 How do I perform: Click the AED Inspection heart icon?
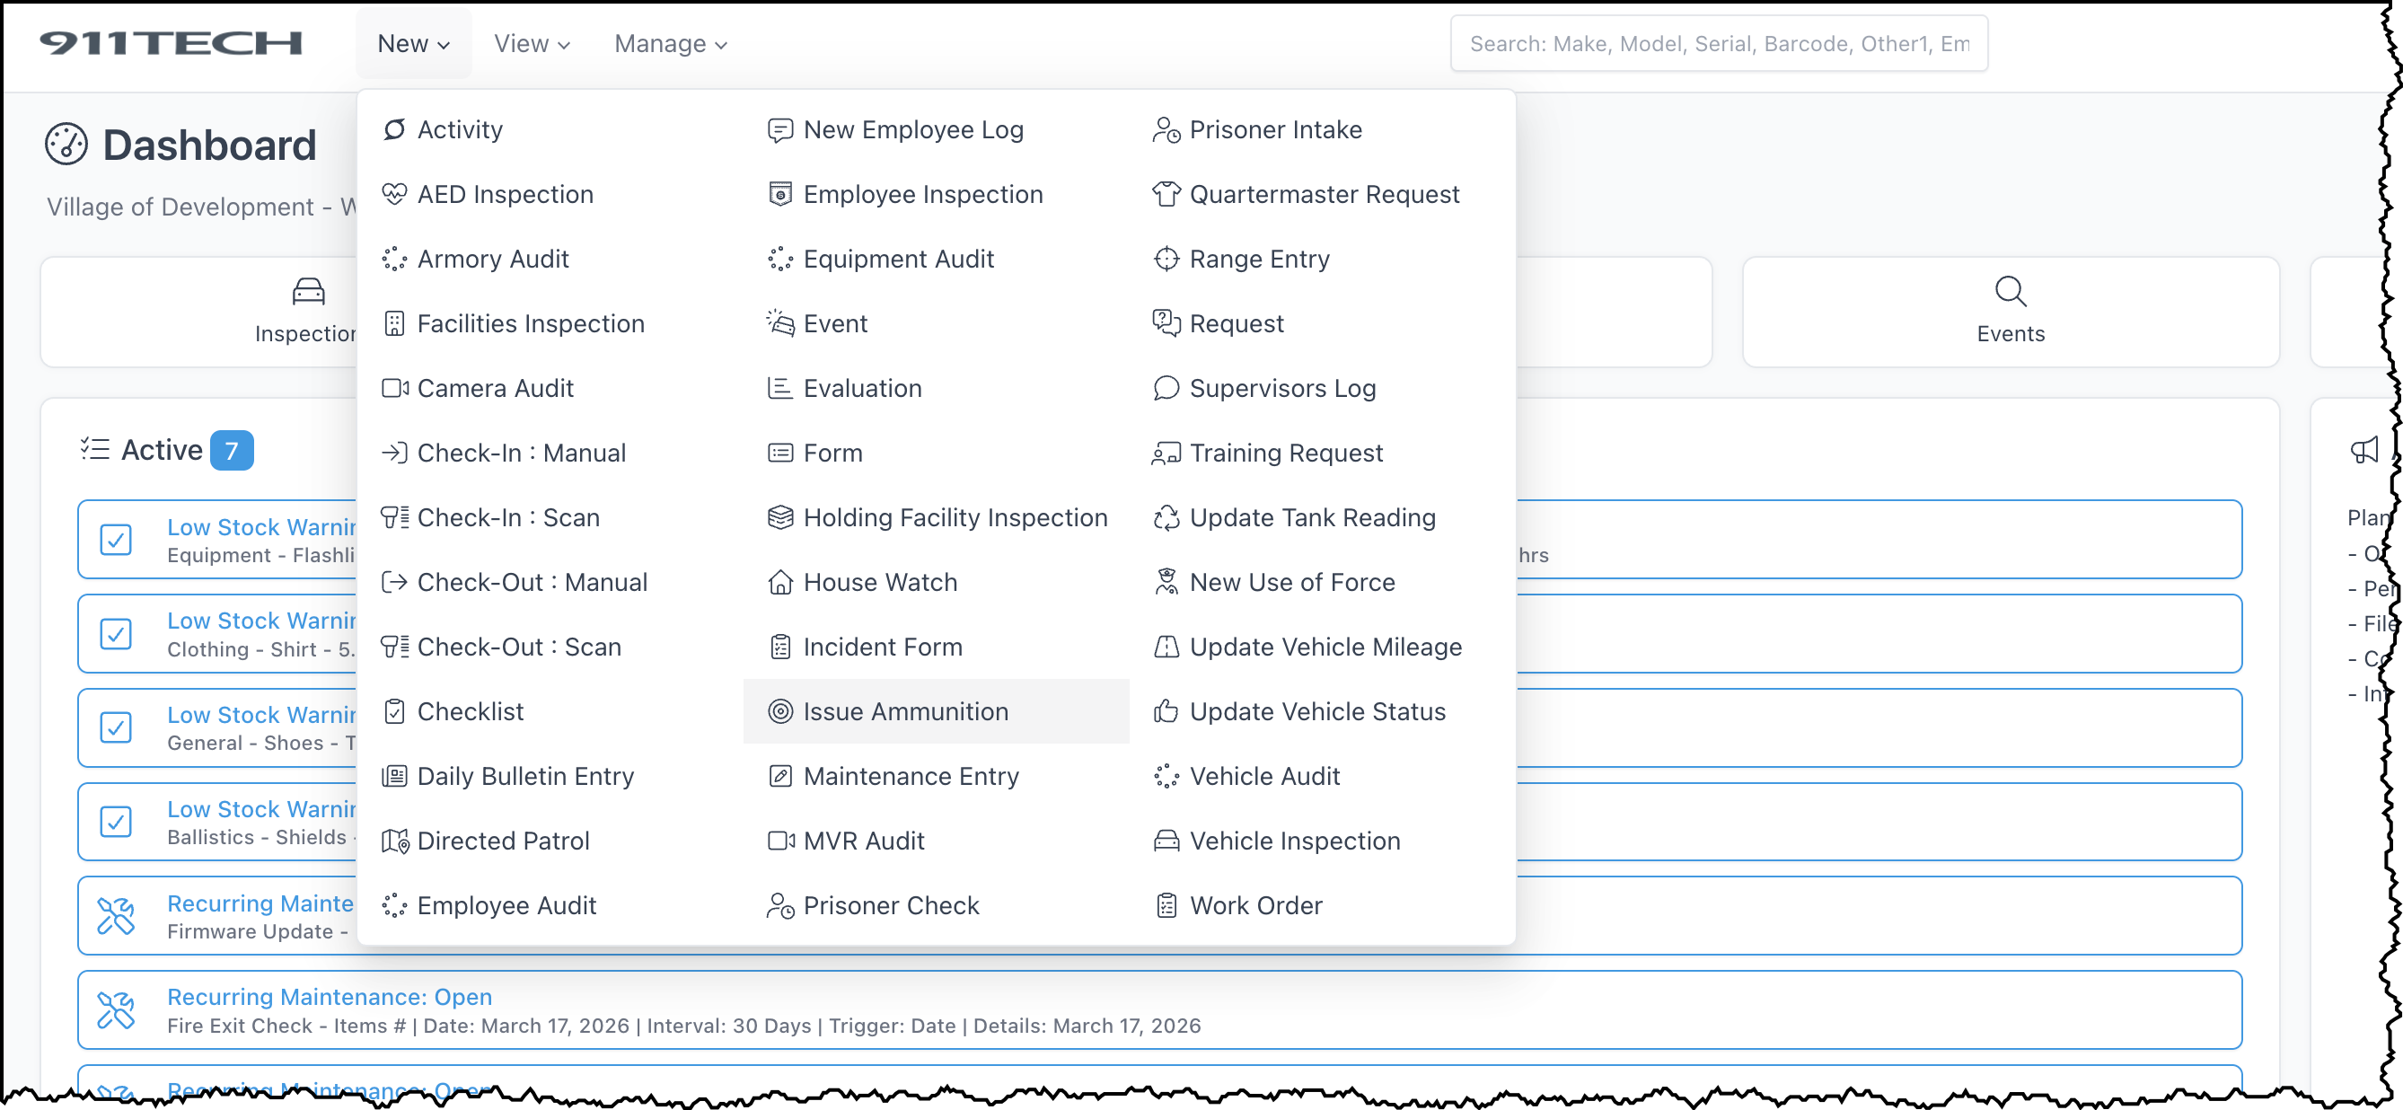[393, 194]
